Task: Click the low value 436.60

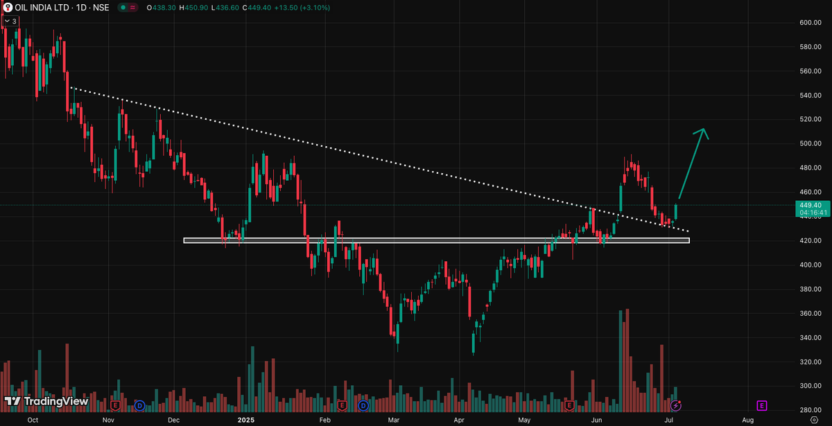Action: [x=227, y=8]
